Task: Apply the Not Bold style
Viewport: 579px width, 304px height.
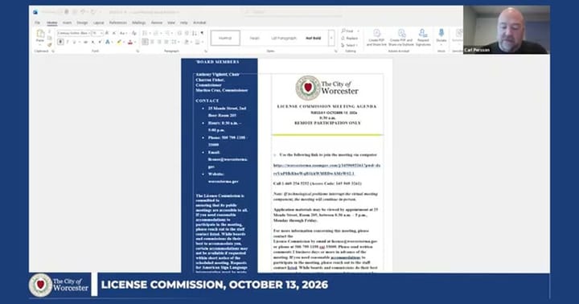Action: click(x=313, y=38)
